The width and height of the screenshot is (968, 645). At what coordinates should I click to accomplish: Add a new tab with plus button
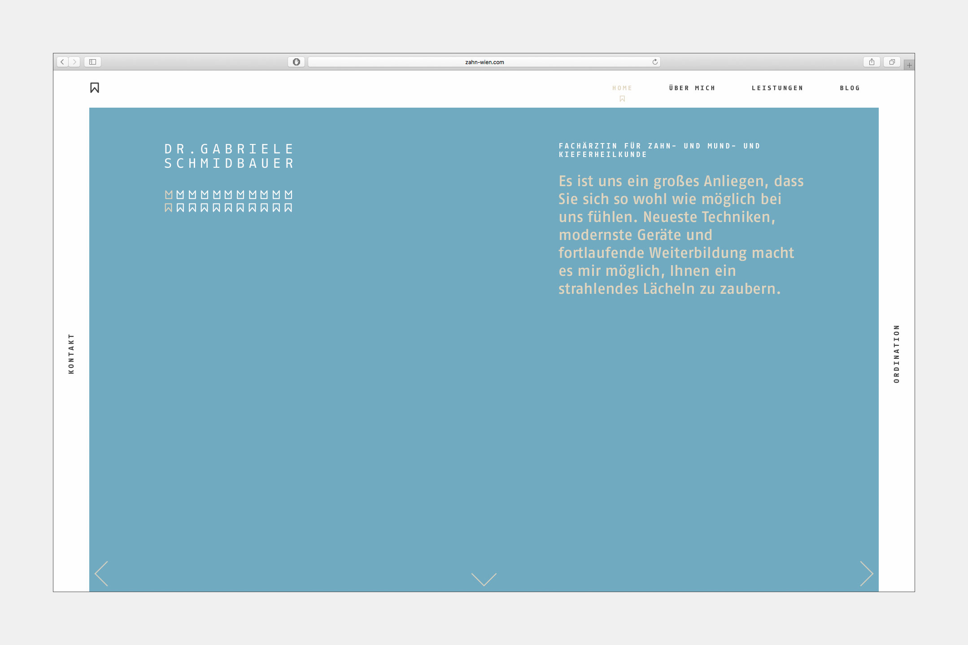pos(909,65)
